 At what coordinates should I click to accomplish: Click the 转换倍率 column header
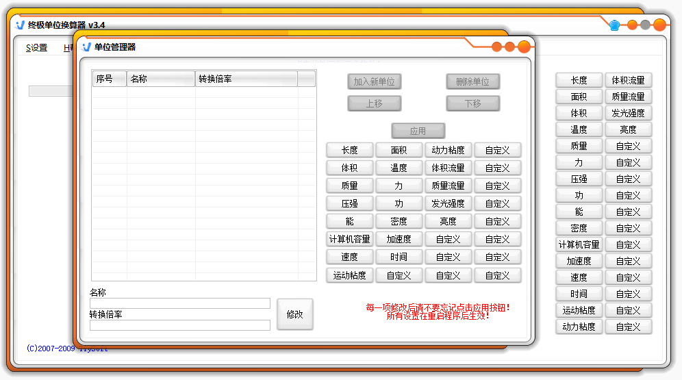[x=247, y=79]
